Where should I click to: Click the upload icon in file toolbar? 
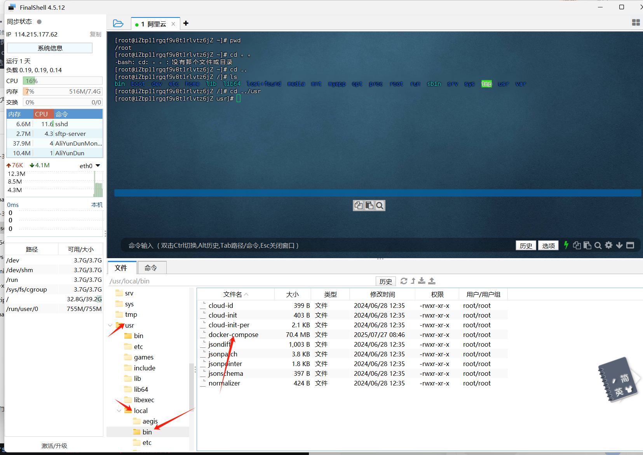coord(432,281)
